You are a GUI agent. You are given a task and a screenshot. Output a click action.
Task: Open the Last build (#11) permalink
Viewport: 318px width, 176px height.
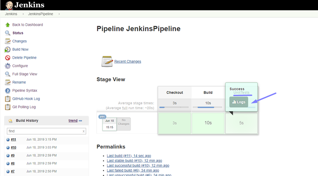pyautogui.click(x=129, y=156)
